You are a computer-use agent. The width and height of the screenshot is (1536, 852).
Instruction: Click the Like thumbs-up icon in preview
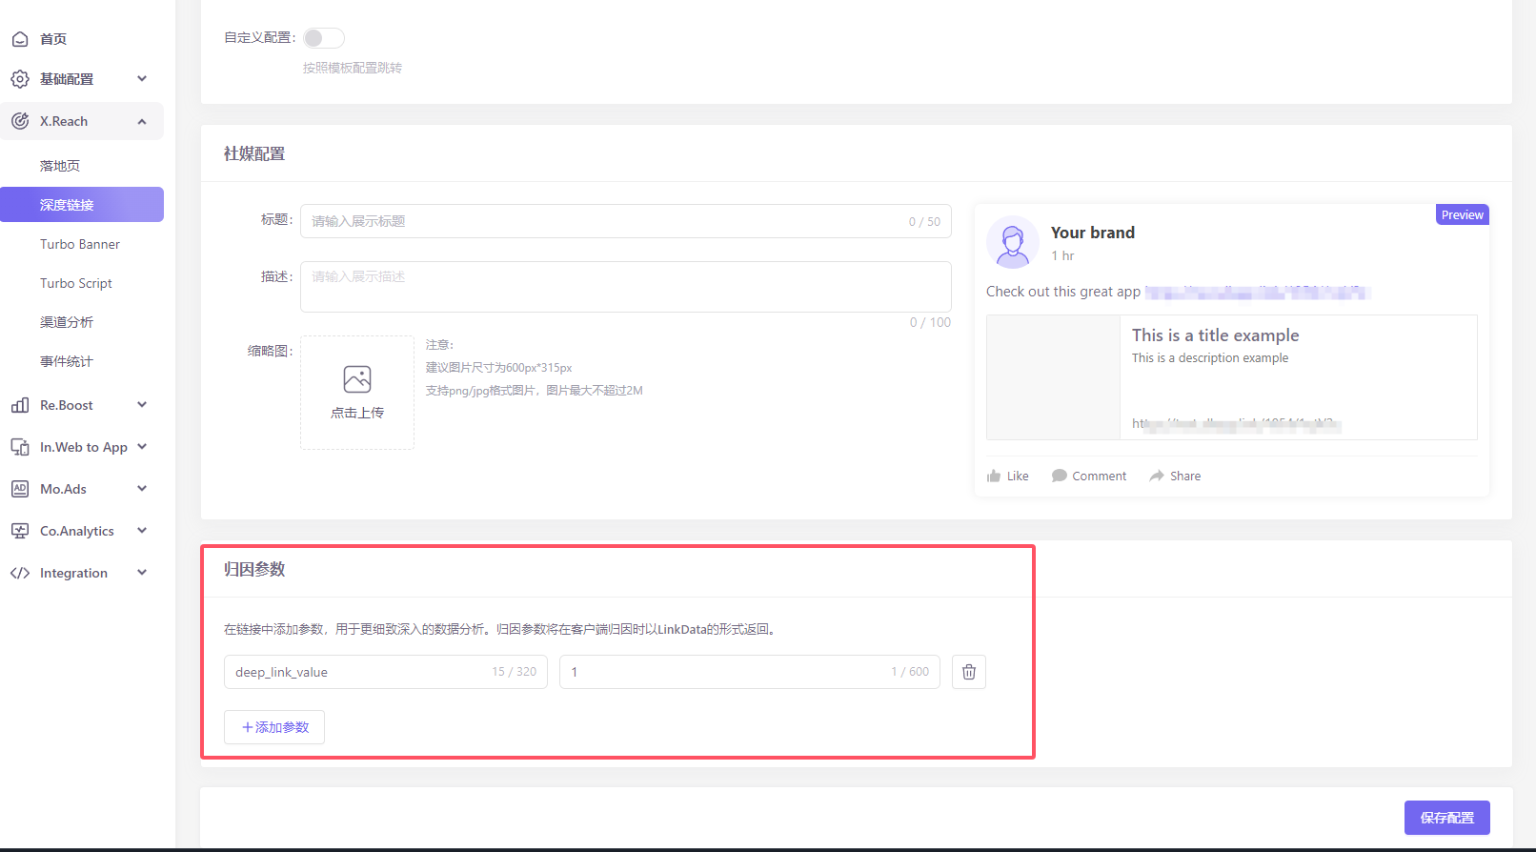point(994,476)
